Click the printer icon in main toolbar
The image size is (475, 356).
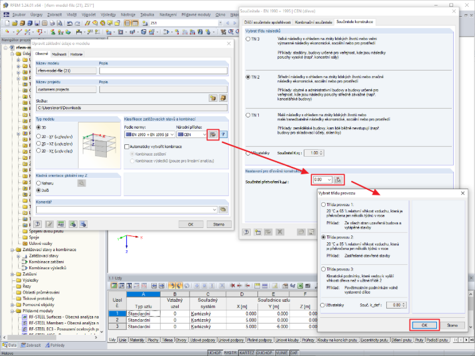[52, 23]
